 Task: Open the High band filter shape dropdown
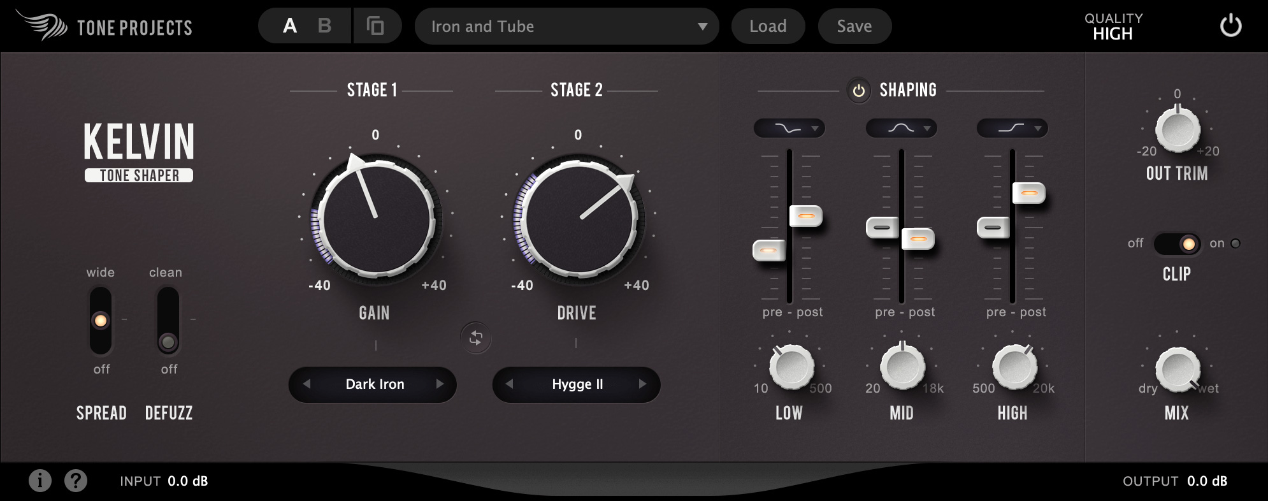pyautogui.click(x=1012, y=128)
